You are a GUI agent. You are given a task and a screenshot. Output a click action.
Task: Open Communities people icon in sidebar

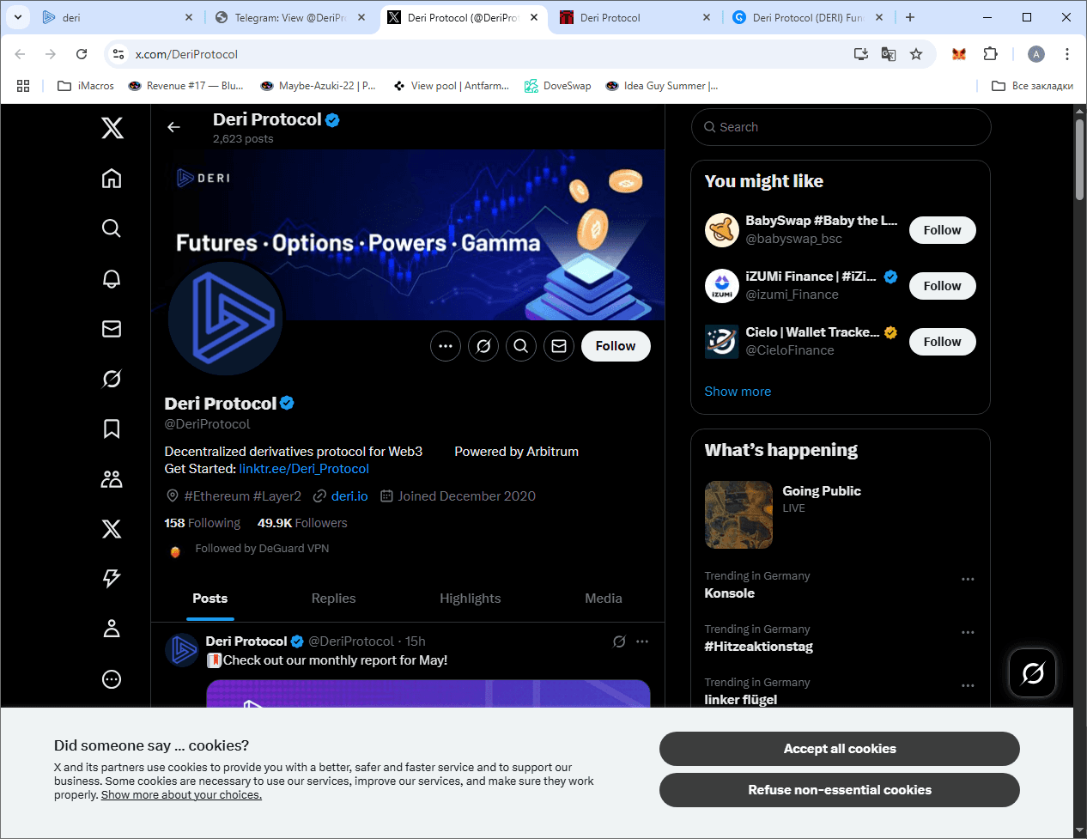point(112,478)
